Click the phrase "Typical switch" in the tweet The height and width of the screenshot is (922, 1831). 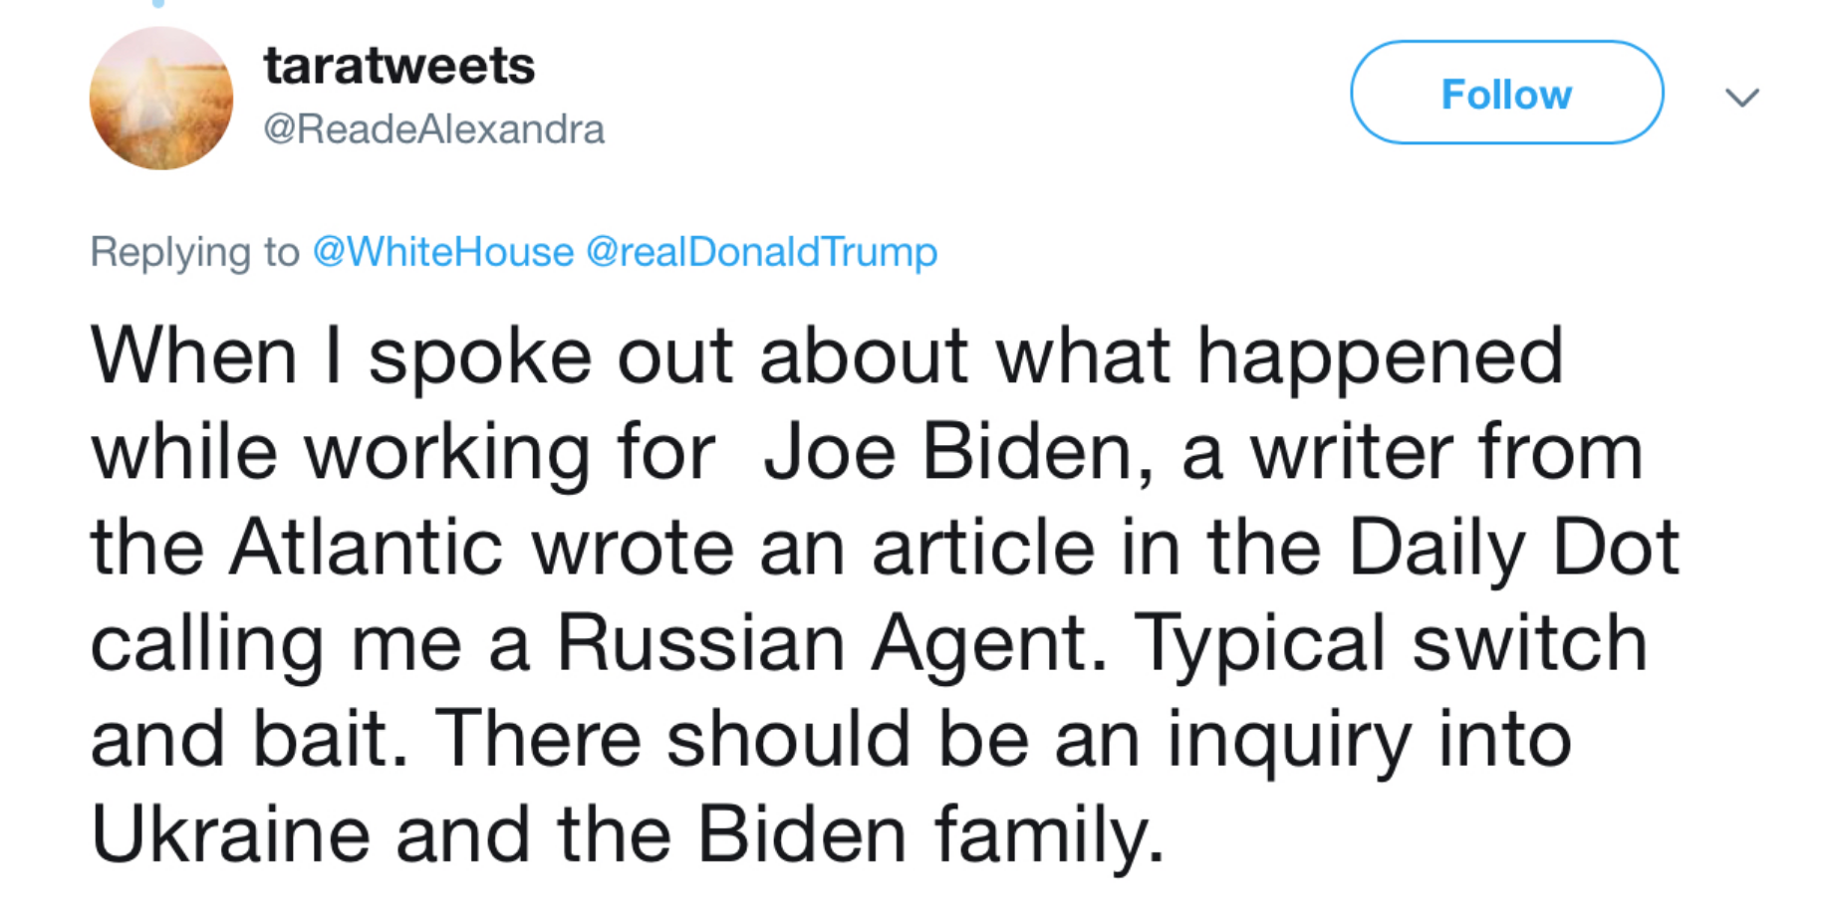(x=1390, y=643)
